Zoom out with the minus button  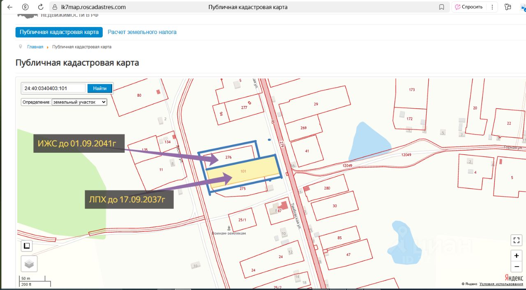tap(516, 266)
